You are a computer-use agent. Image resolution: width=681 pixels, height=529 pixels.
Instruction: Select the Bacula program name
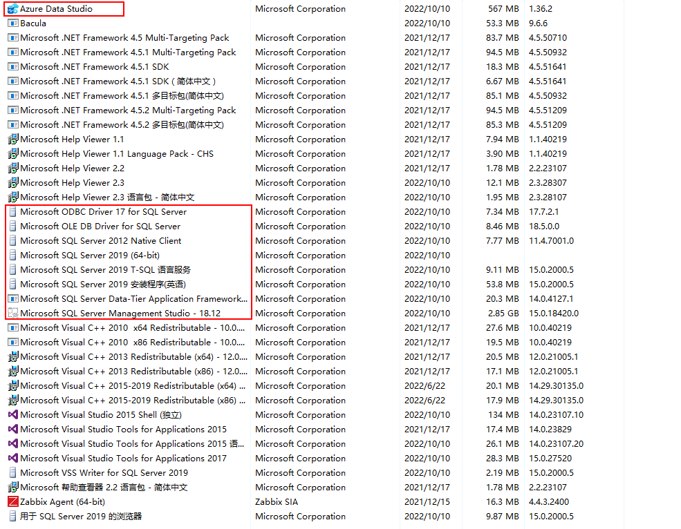pyautogui.click(x=33, y=23)
